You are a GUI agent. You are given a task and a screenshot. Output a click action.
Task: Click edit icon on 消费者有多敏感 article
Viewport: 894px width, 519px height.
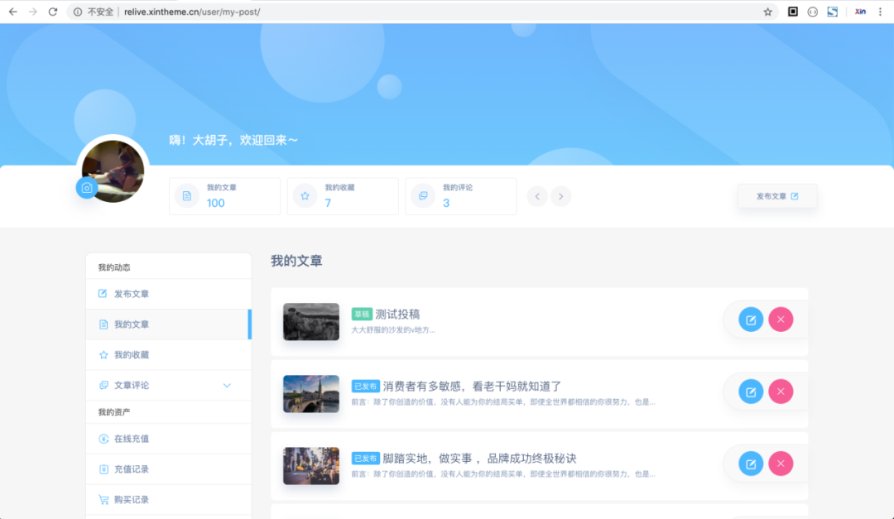click(x=751, y=391)
